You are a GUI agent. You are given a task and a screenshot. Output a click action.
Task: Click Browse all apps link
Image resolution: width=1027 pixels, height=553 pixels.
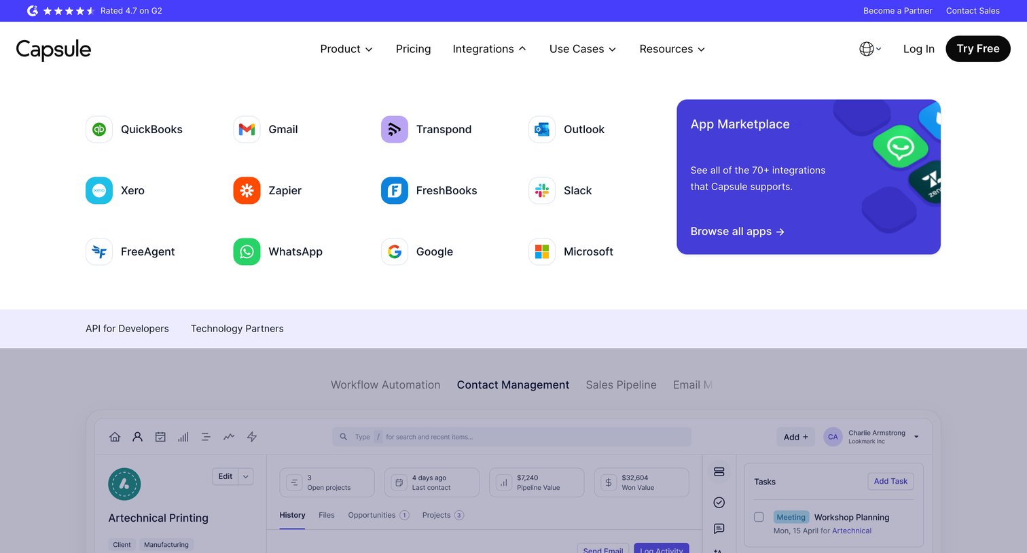pyautogui.click(x=737, y=232)
